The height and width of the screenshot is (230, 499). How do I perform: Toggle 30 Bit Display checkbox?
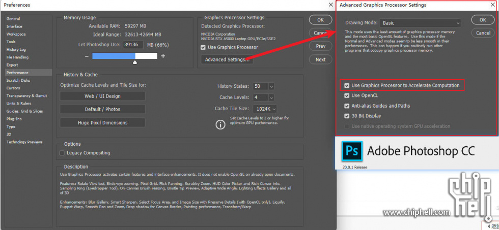(x=347, y=116)
